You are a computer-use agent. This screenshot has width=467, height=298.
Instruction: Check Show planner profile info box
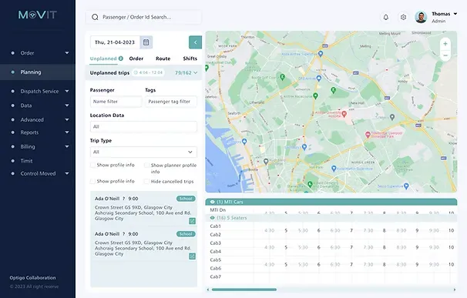click(x=146, y=166)
